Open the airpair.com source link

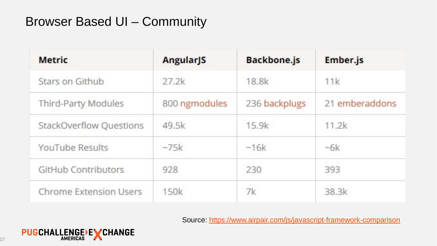click(x=304, y=220)
